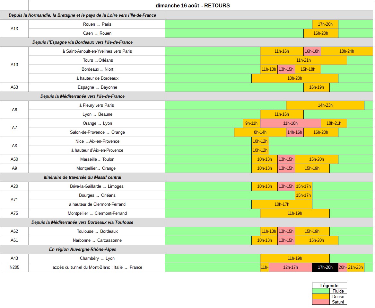
Task: Click the orange Dense legend swatch
Action: [320, 296]
